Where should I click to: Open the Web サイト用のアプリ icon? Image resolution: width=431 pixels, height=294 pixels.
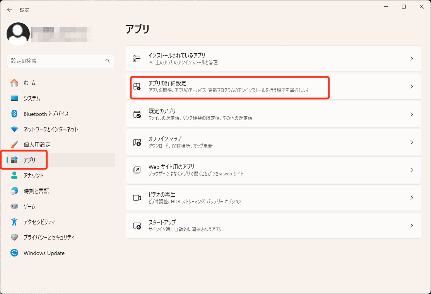click(x=136, y=170)
